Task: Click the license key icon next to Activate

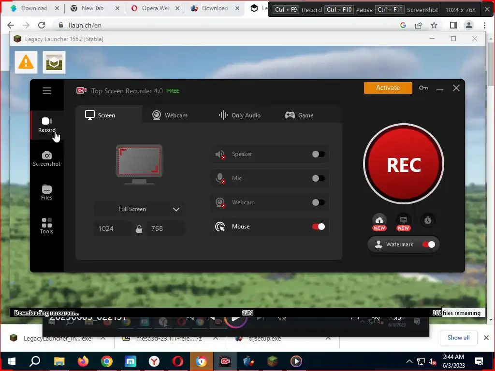Action: 423,88
